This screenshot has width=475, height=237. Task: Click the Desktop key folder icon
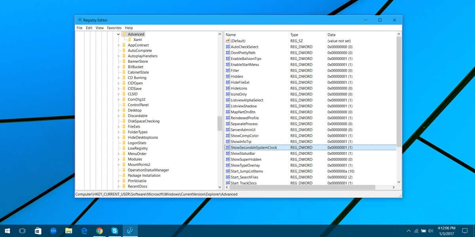click(x=124, y=110)
